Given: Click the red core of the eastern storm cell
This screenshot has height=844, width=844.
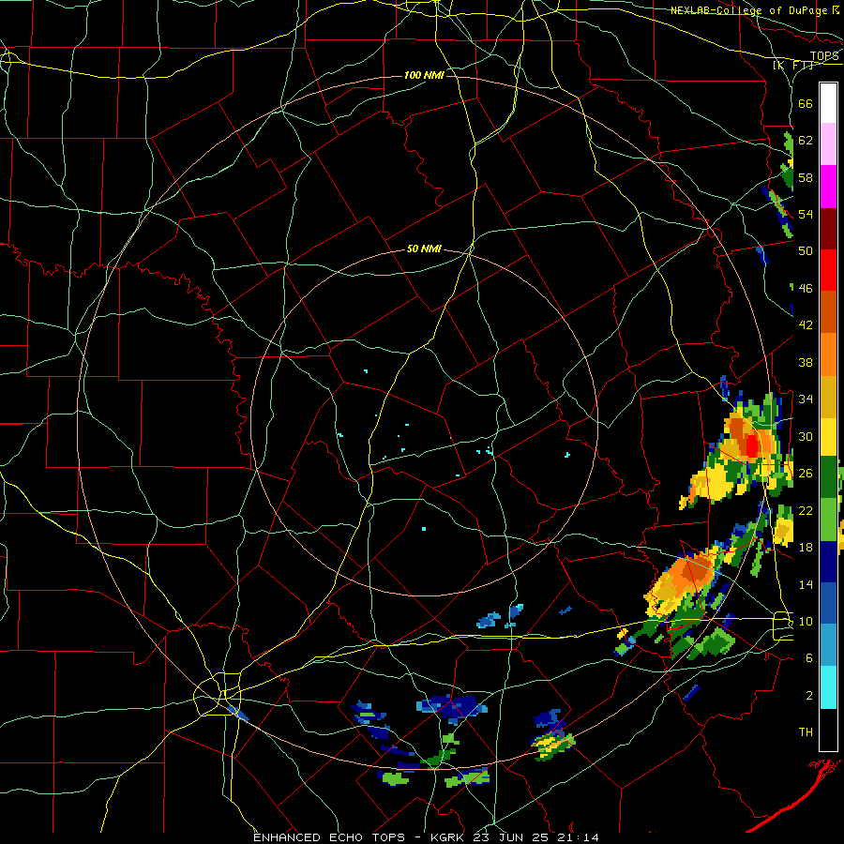Looking at the screenshot, I should 751,445.
